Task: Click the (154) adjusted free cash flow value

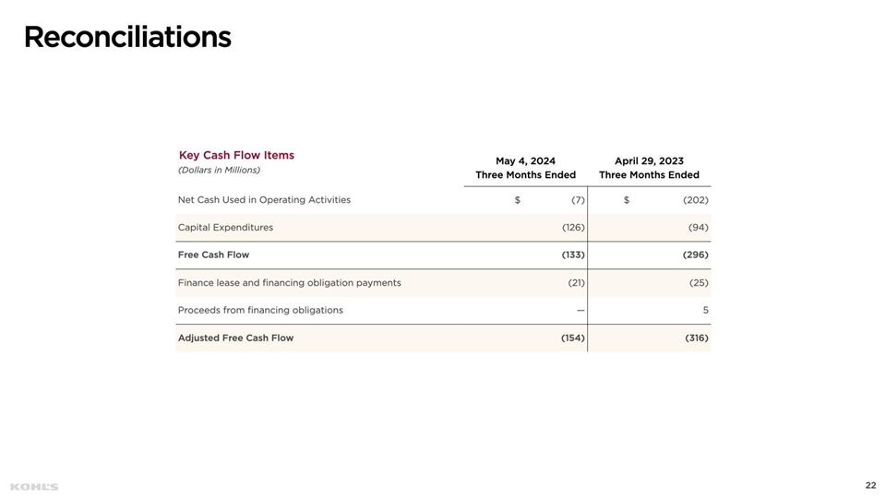Action: [x=573, y=338]
